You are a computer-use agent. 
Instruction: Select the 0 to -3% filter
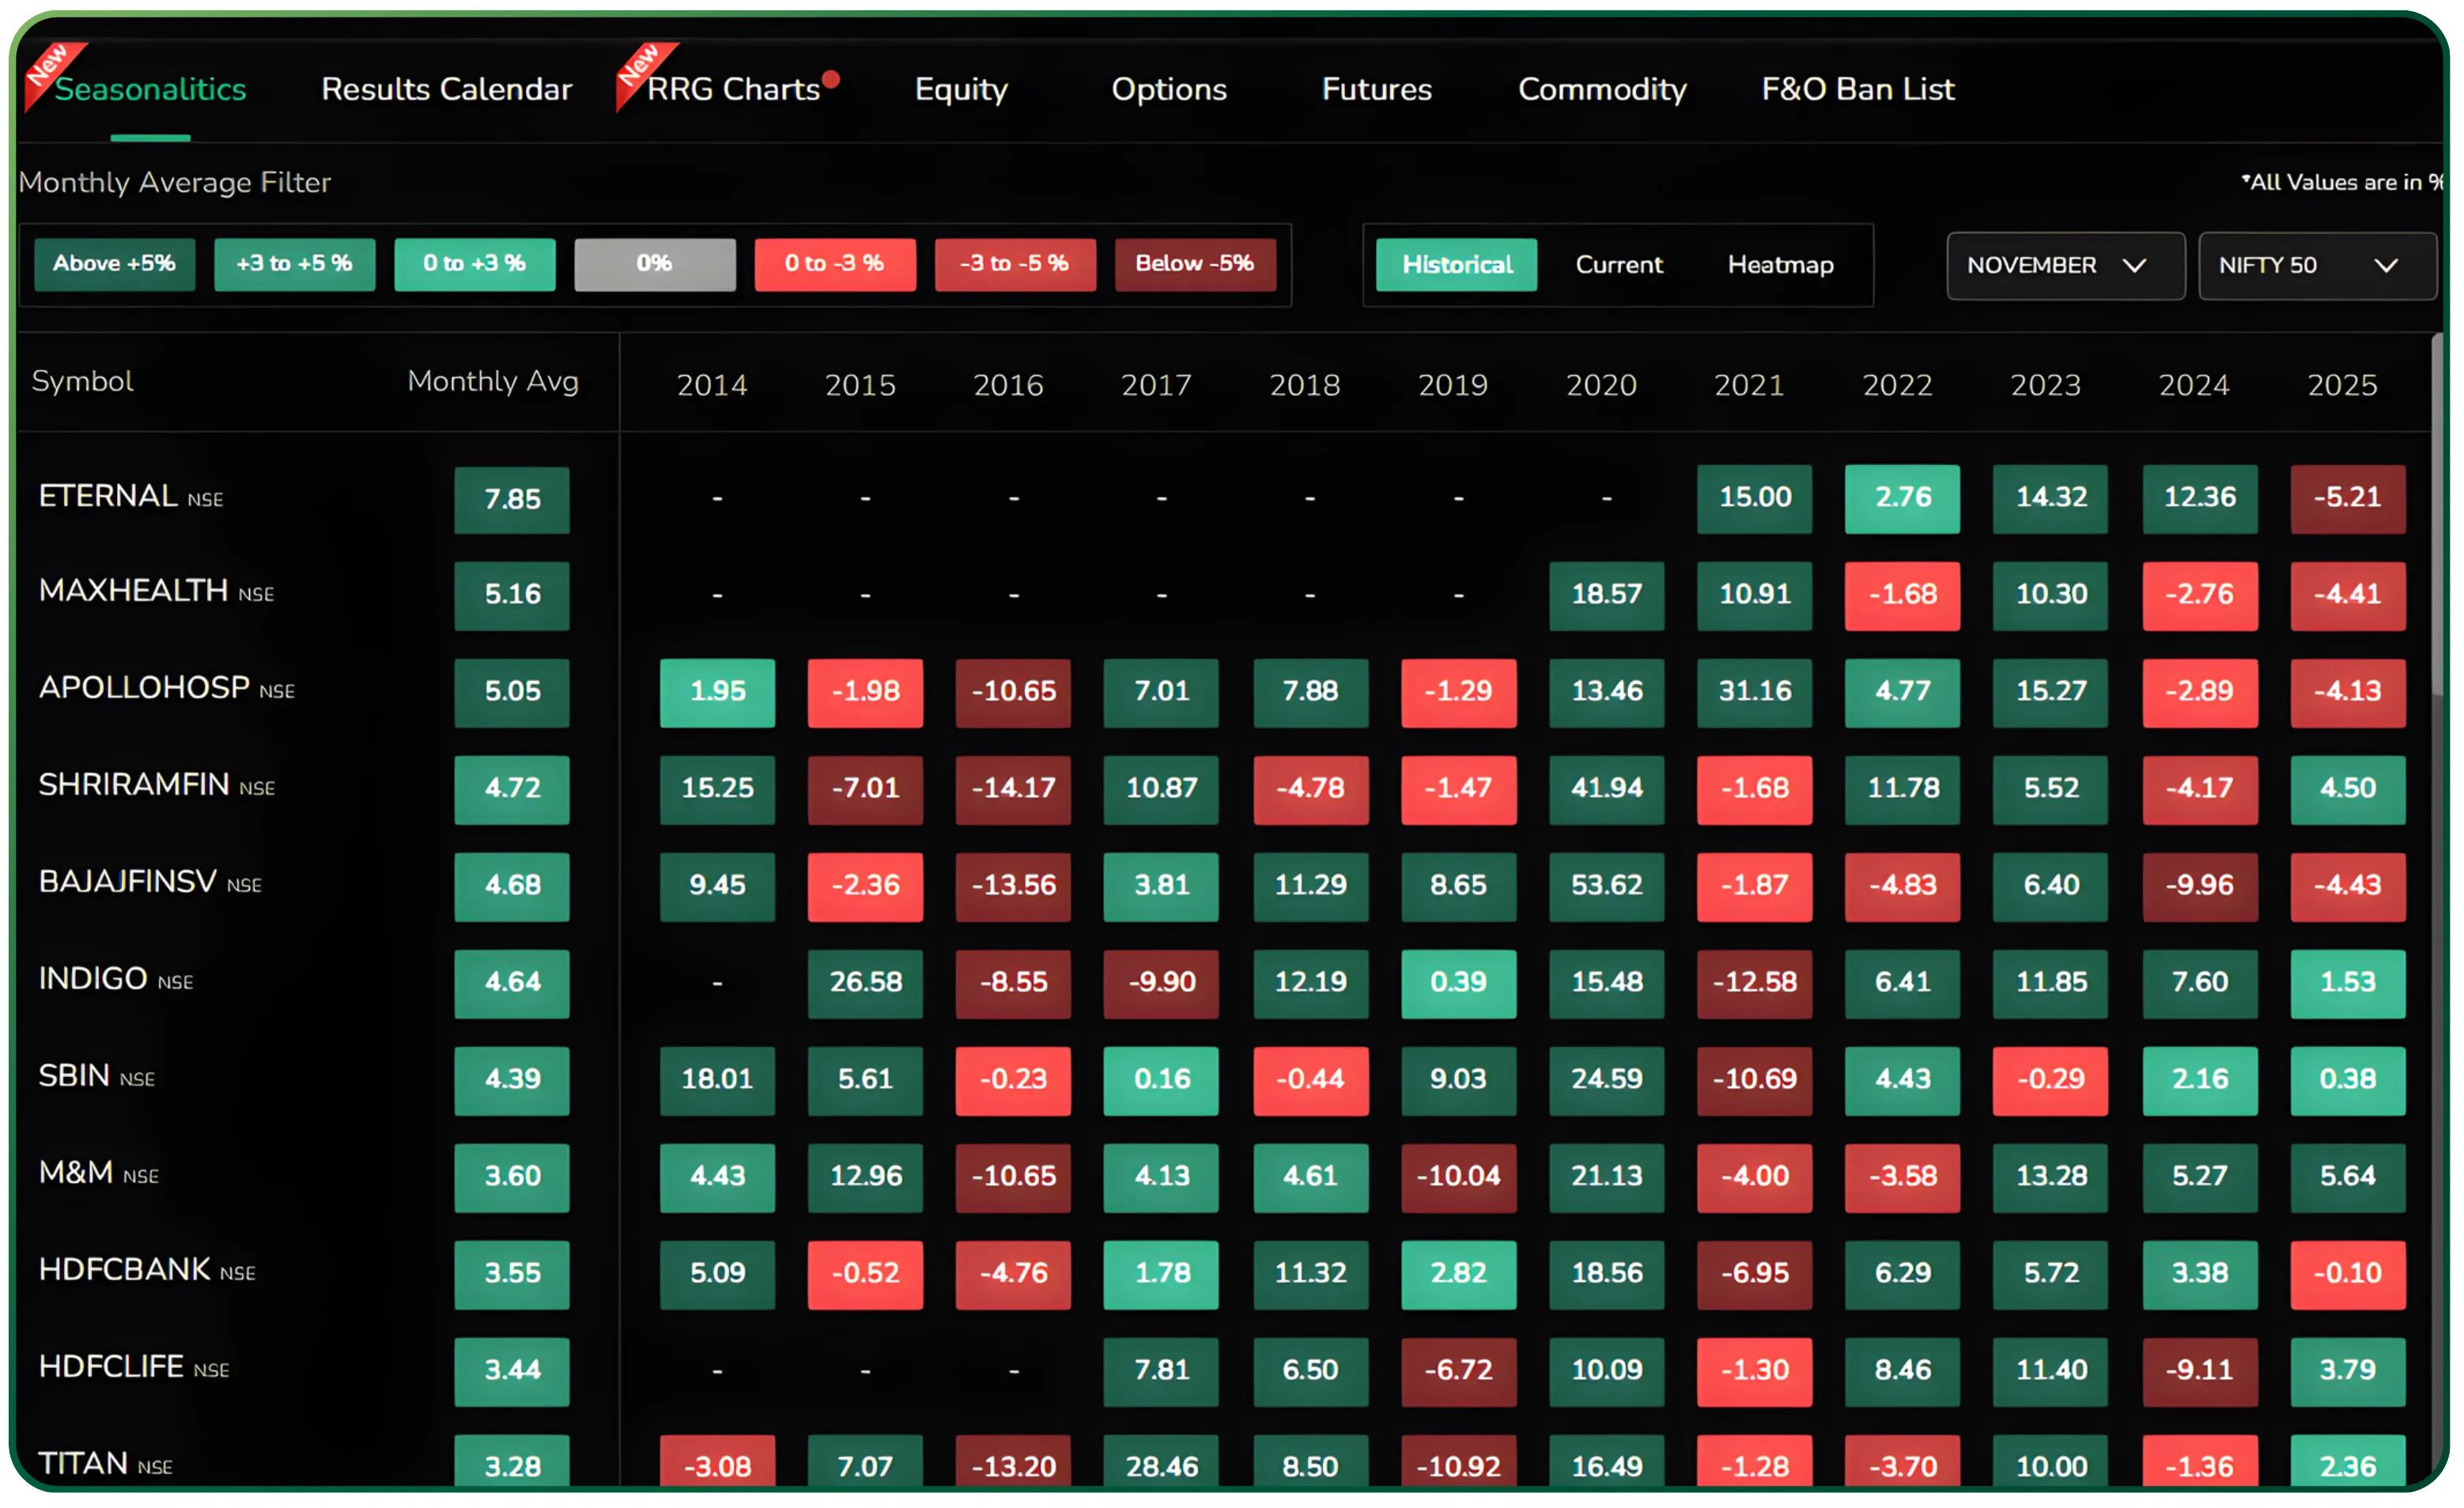pos(835,264)
